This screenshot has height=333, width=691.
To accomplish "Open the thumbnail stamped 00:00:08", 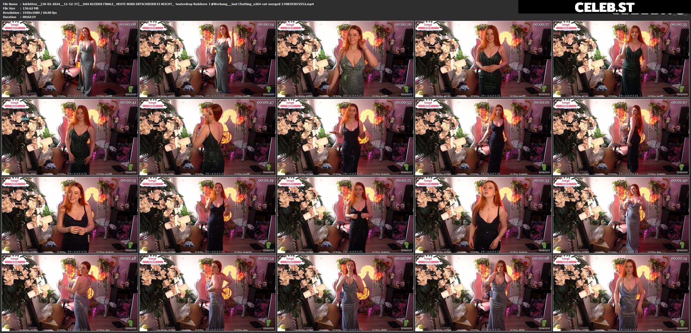I will 70,59.
